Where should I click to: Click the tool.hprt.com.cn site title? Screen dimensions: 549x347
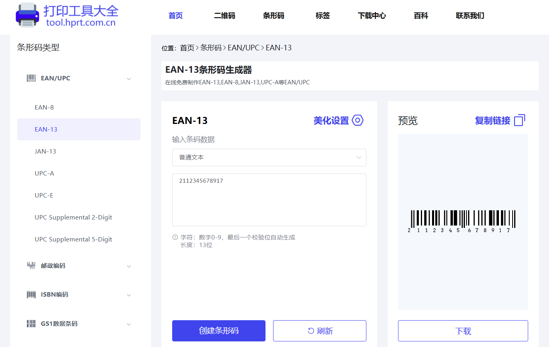coord(80,23)
